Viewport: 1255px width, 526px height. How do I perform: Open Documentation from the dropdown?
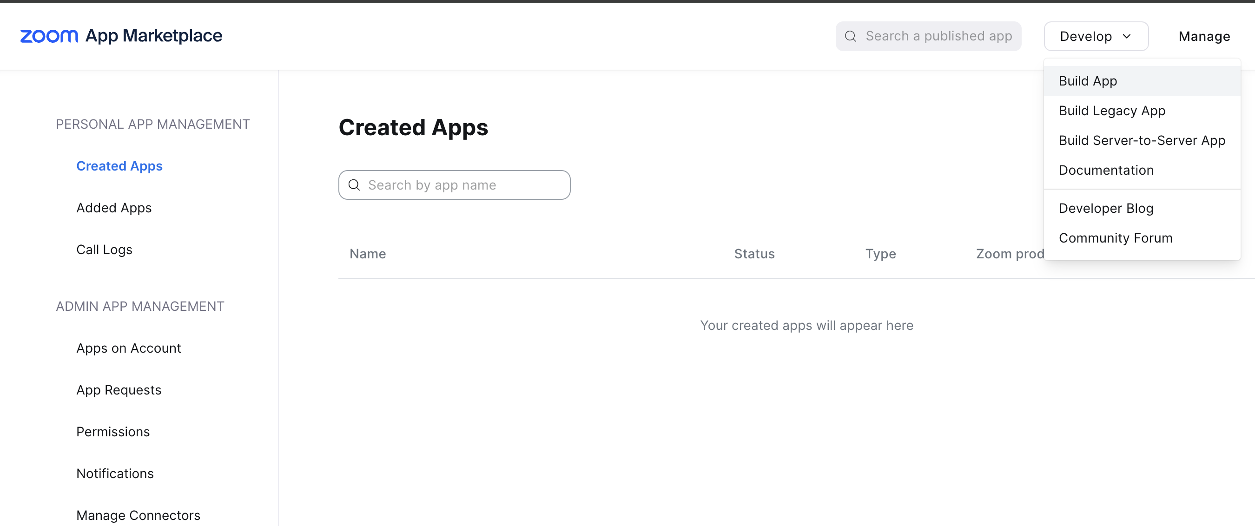point(1106,170)
